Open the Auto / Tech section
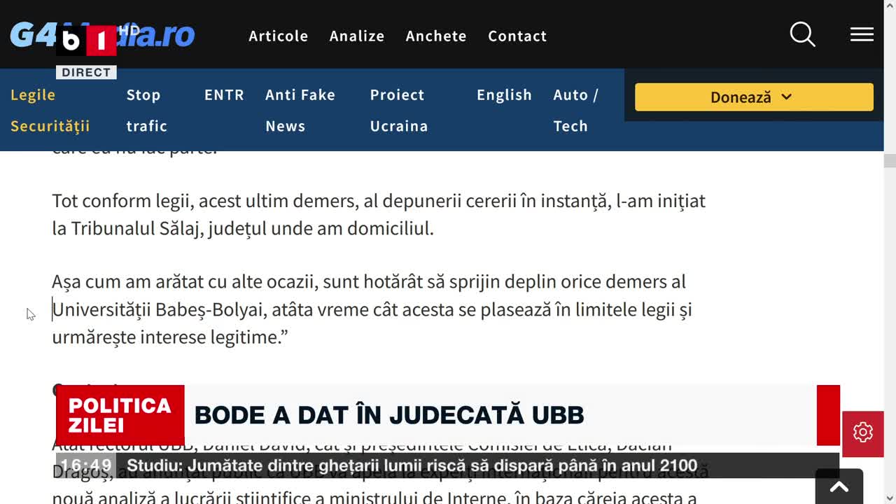Viewport: 896px width, 504px height. click(x=575, y=110)
